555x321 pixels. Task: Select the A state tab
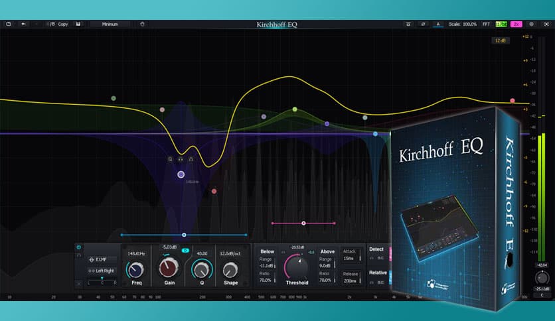(438, 24)
